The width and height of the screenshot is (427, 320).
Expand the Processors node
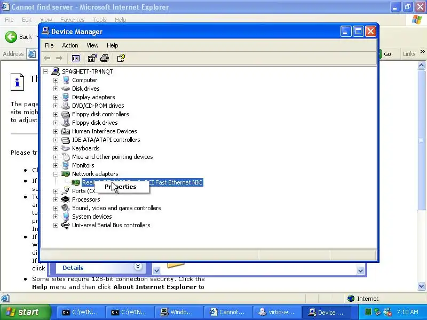[x=56, y=199]
